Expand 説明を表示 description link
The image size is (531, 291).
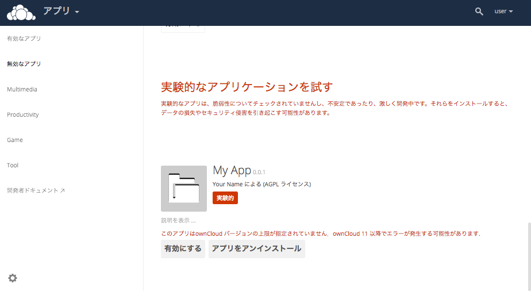click(178, 220)
